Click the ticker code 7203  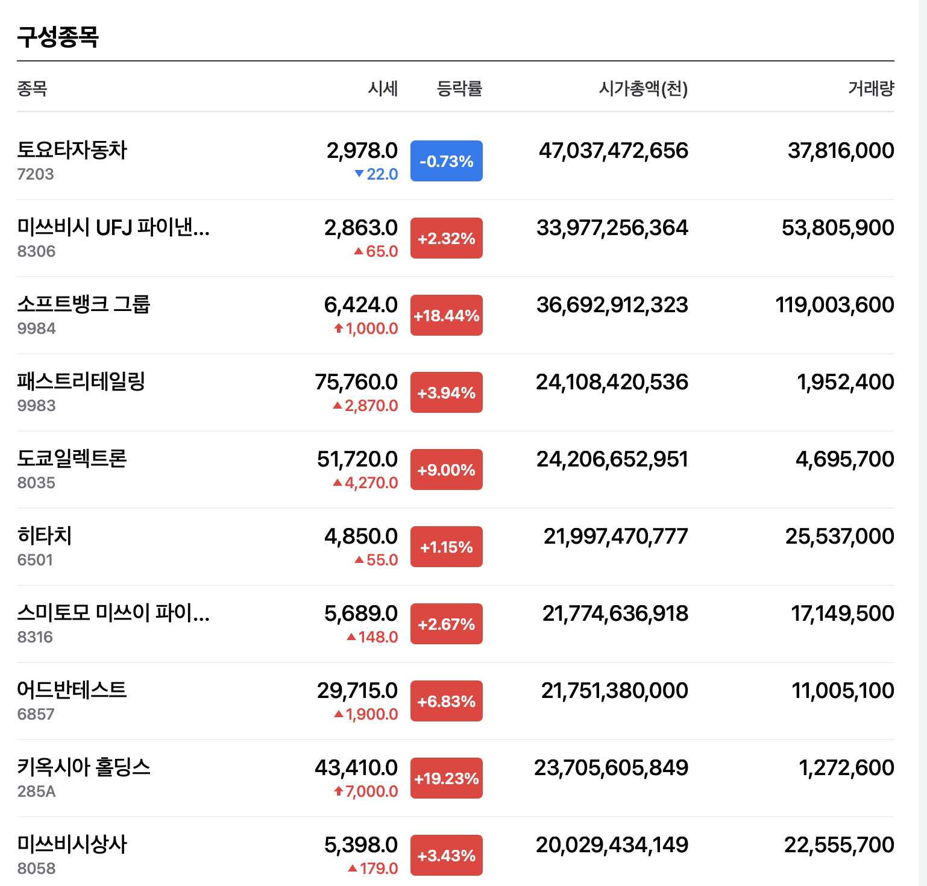(36, 174)
